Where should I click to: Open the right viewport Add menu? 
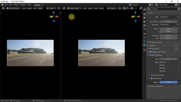click(96, 8)
